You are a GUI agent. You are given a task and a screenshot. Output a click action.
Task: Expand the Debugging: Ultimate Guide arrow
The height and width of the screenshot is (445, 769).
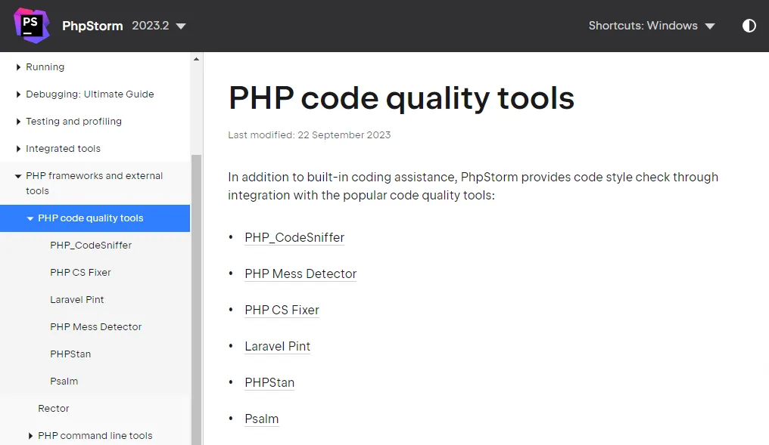point(18,94)
